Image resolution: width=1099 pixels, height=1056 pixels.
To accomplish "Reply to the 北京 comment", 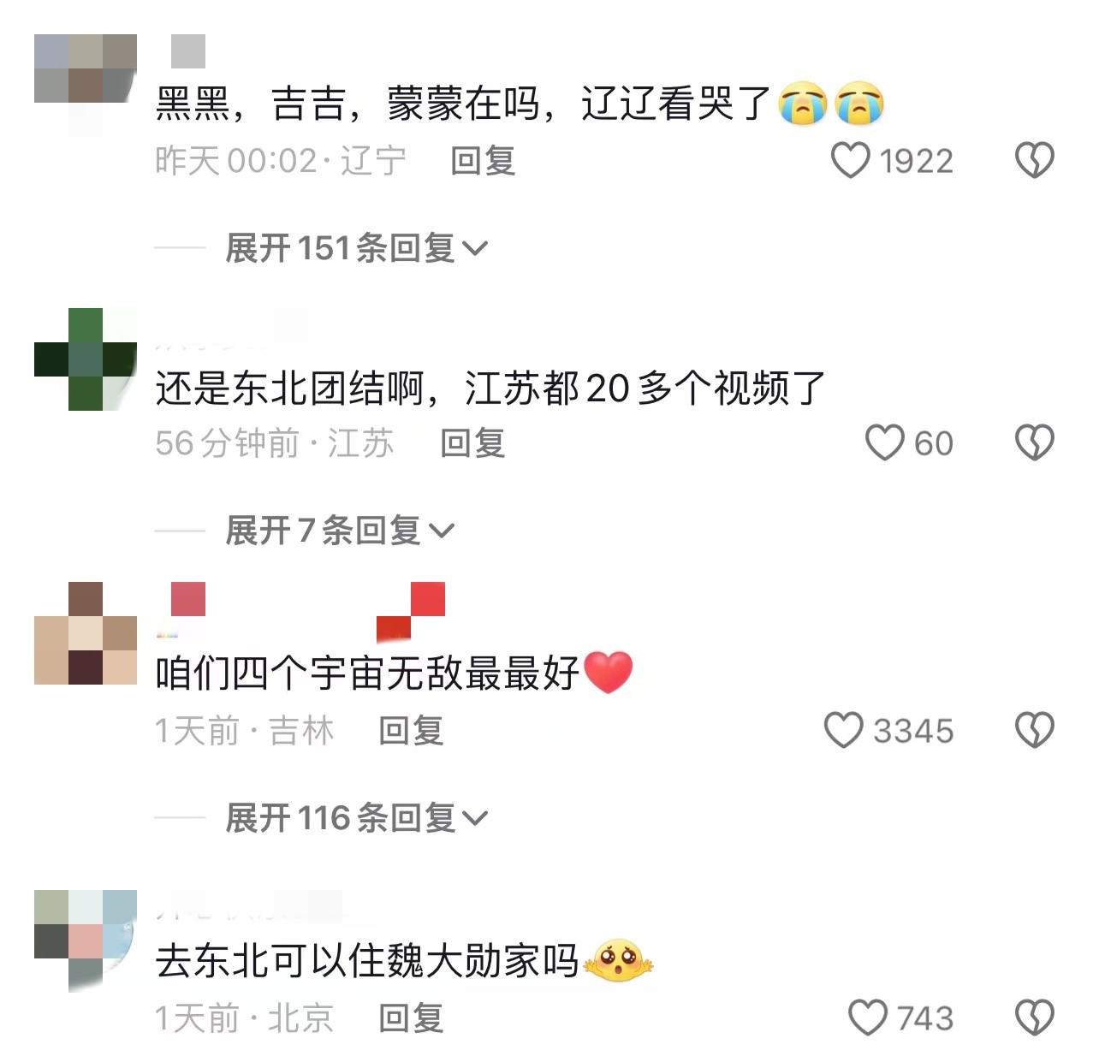I will [411, 1018].
